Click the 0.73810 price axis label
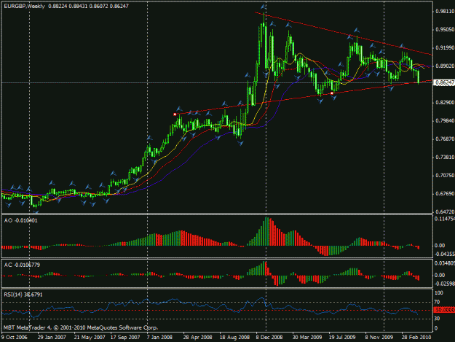 445,158
